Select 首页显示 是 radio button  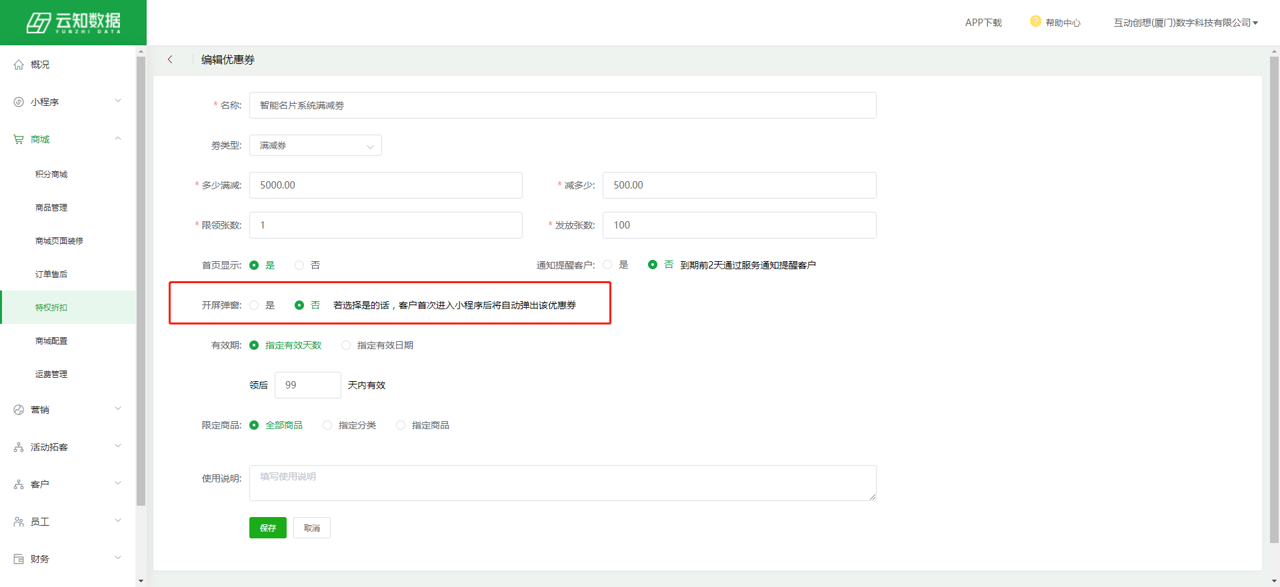[254, 265]
